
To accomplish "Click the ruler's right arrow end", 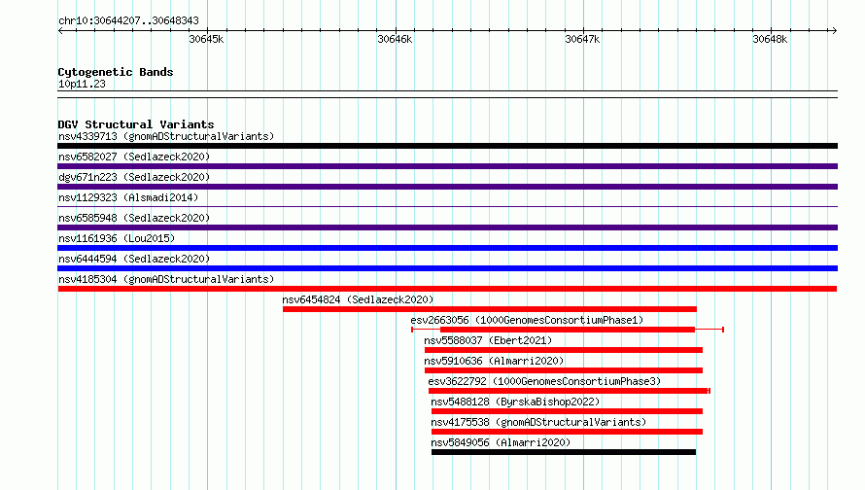I will pos(835,30).
